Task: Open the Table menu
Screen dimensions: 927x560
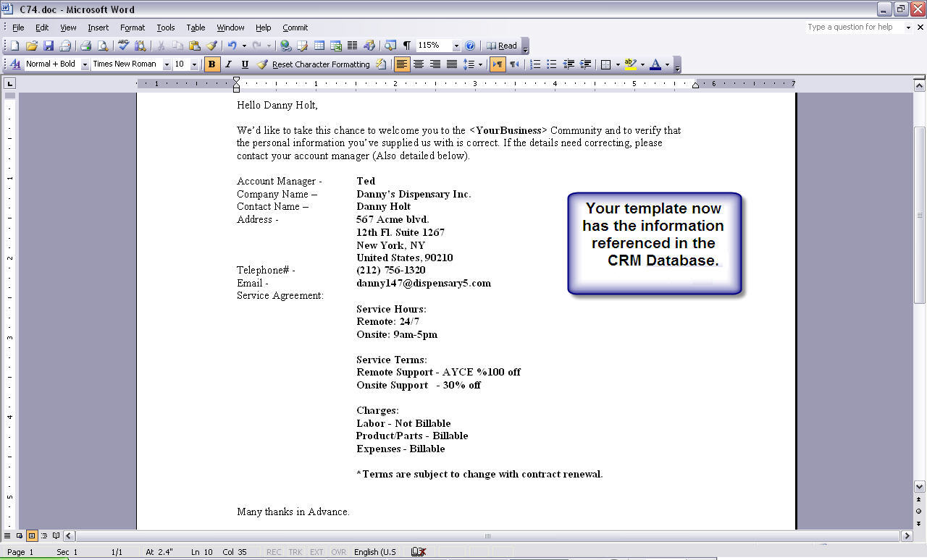Action: (196, 27)
